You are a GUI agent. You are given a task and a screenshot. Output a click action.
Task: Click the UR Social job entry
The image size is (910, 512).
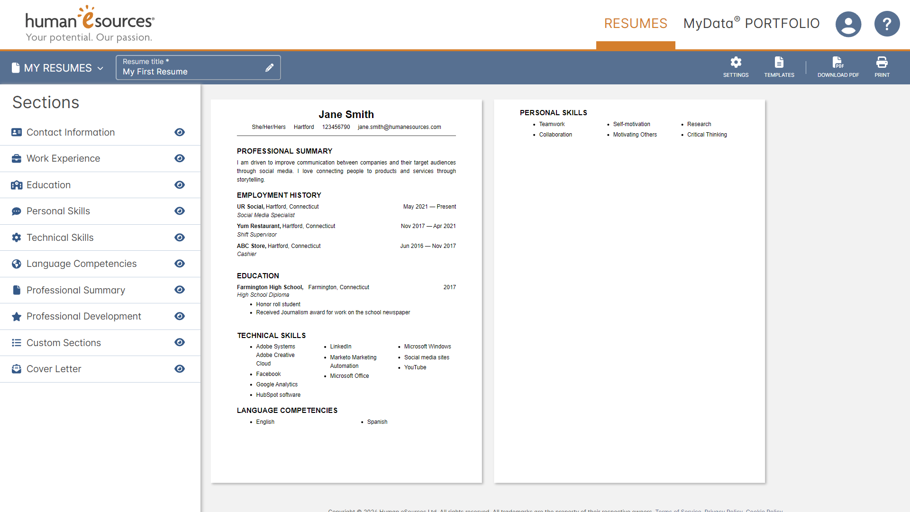click(346, 211)
